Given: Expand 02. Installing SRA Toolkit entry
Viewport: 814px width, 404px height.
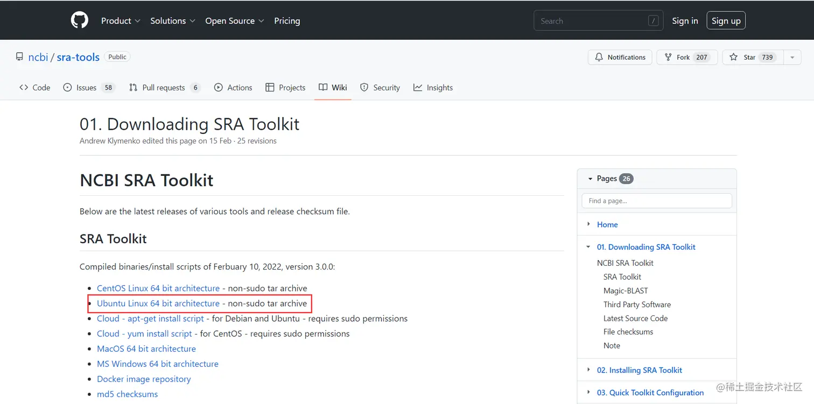Looking at the screenshot, I should pos(588,370).
